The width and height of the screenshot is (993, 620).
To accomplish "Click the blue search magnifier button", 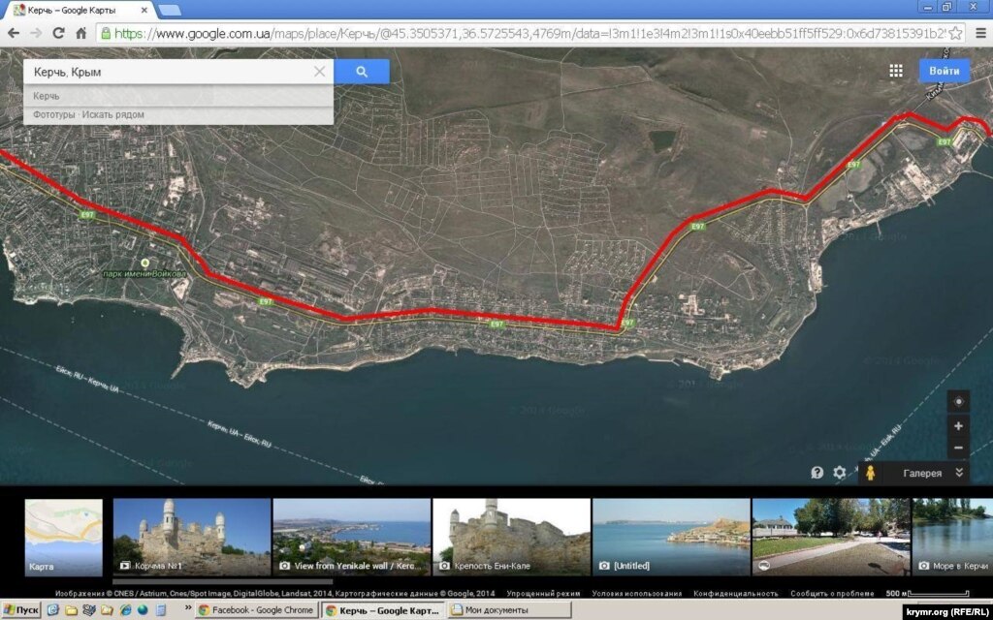I will click(362, 72).
